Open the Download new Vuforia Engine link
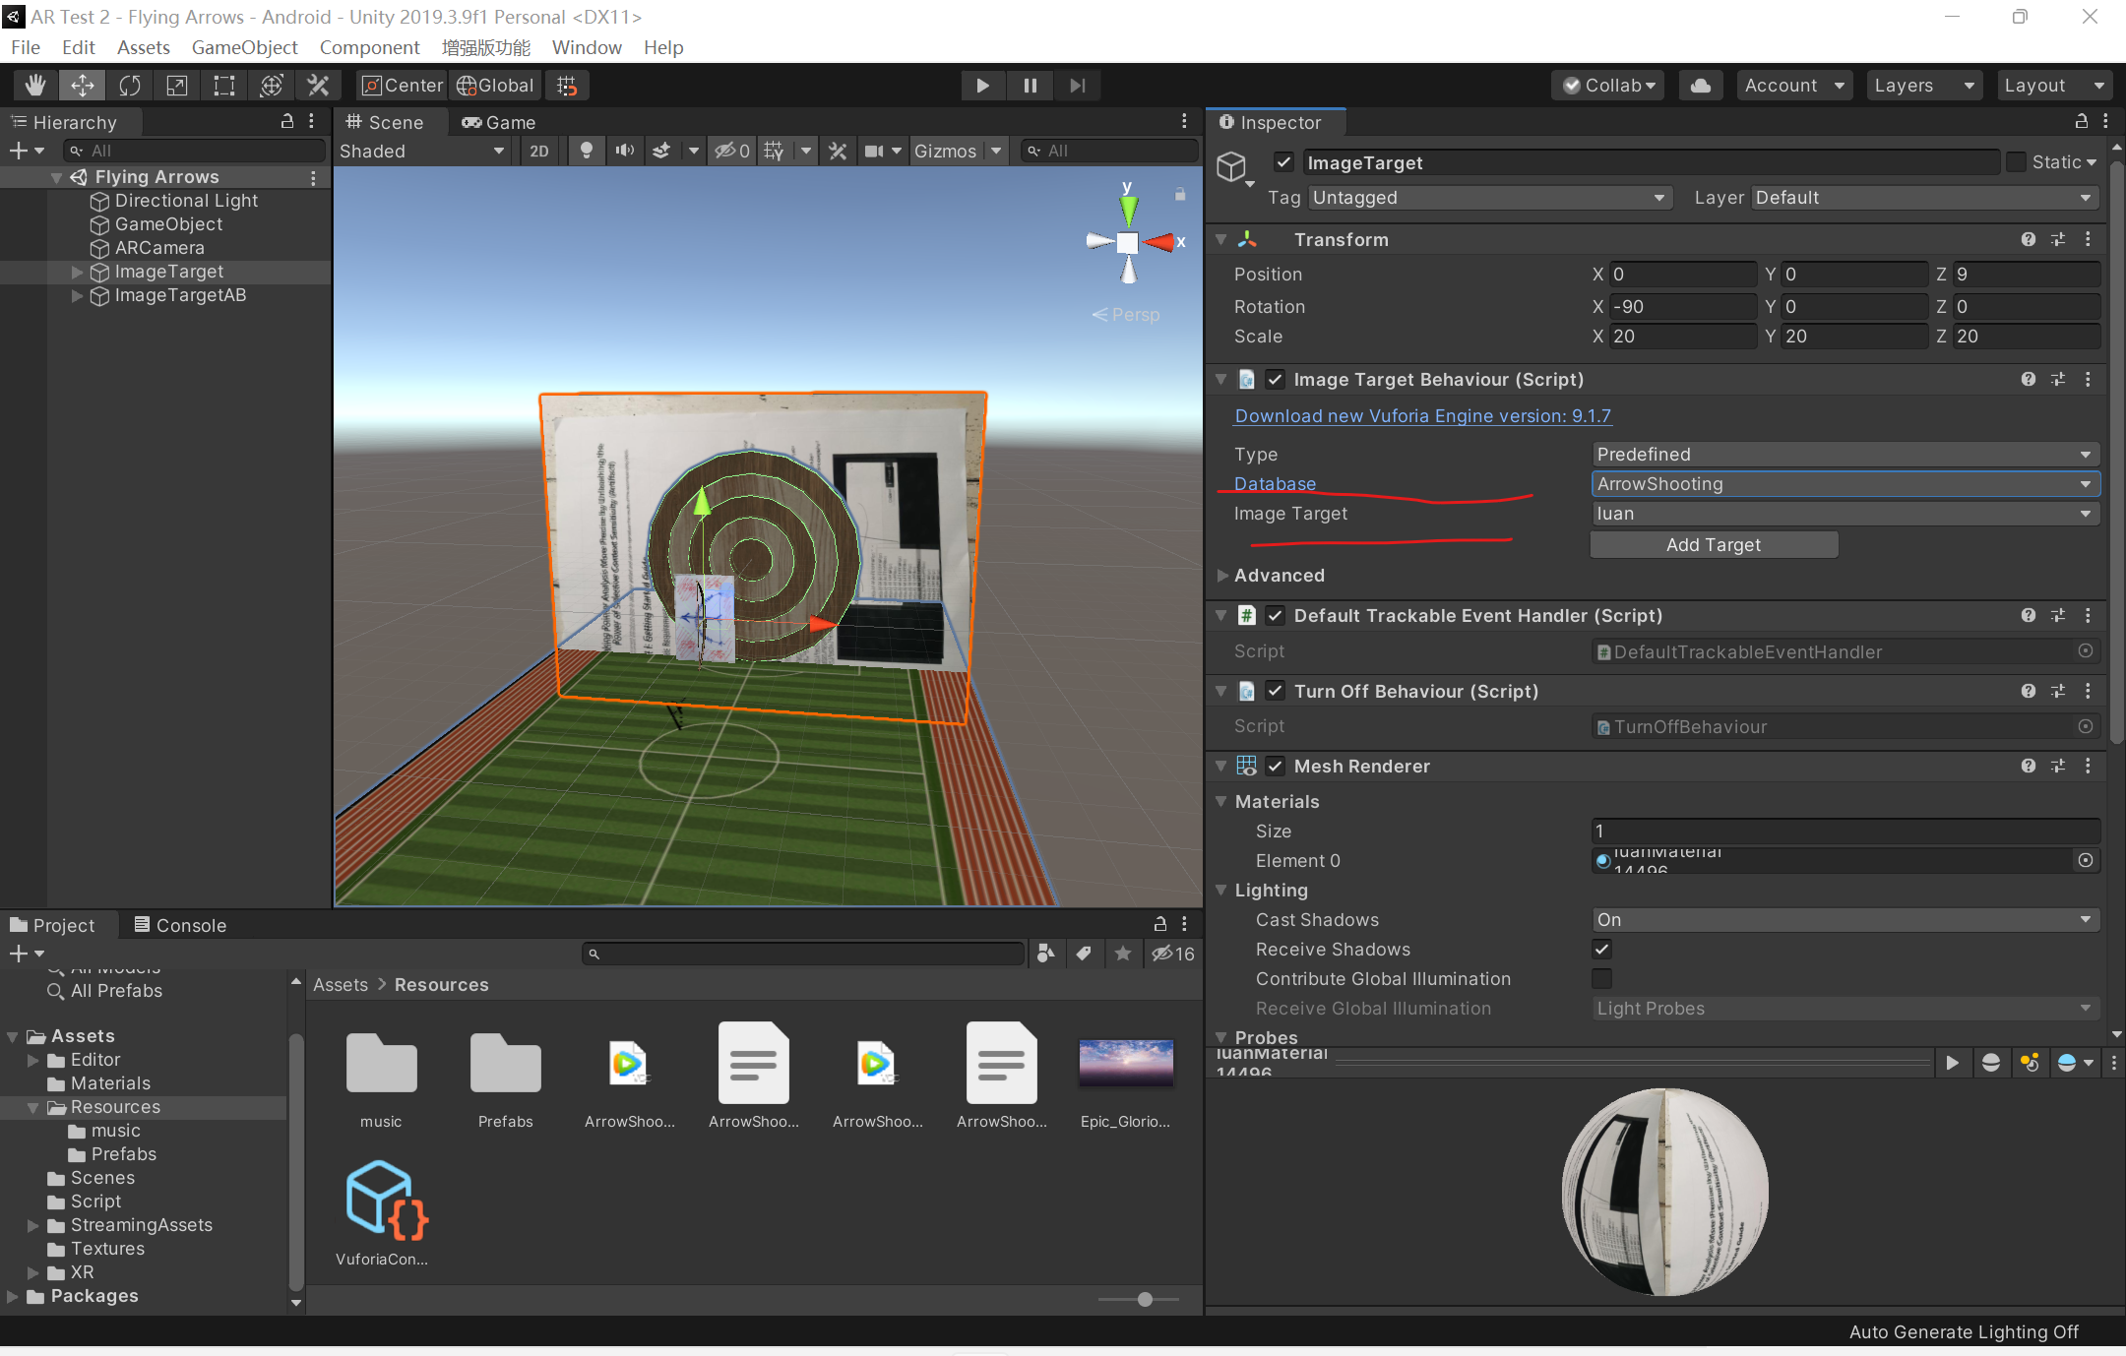The height and width of the screenshot is (1356, 2126). [x=1420, y=415]
